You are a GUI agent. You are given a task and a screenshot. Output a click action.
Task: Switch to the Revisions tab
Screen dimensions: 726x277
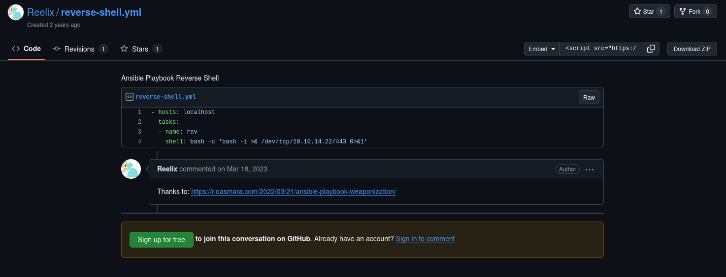click(x=80, y=49)
